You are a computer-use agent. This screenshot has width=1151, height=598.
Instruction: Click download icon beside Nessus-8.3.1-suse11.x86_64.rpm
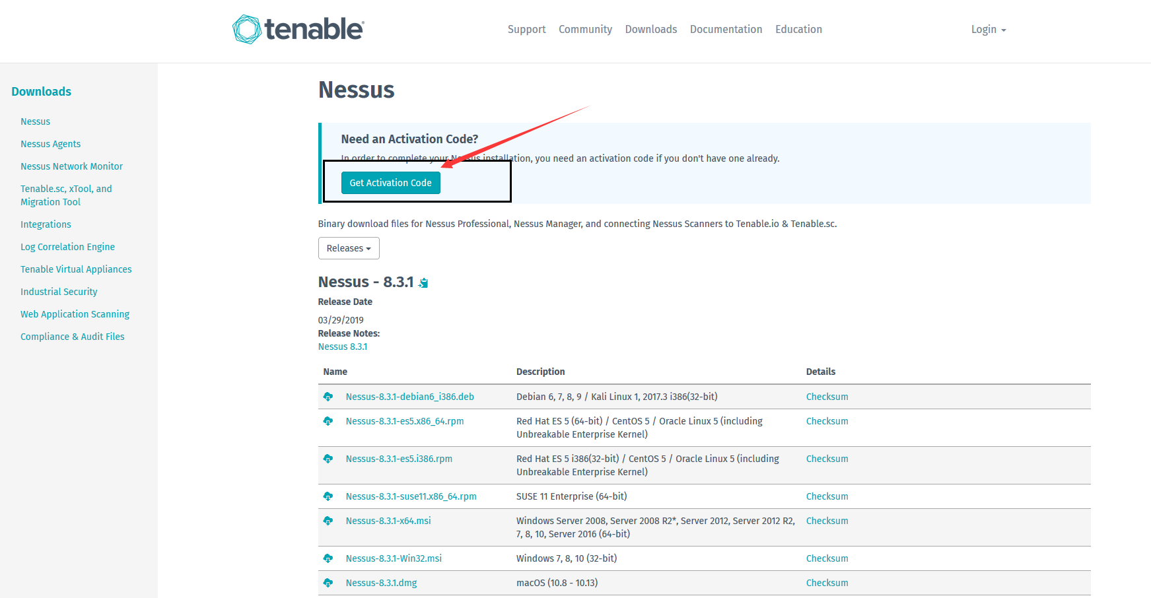pos(328,496)
